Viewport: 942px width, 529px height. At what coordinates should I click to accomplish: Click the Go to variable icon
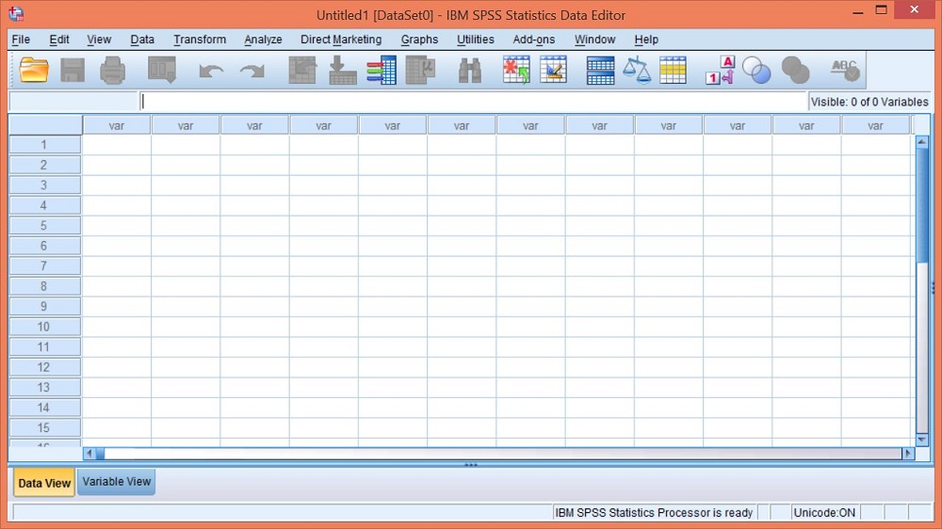[343, 71]
